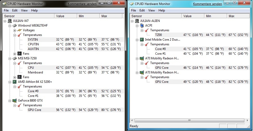Collapse the JULIAN-ALIEN root node
Image resolution: width=253 pixels, height=131 pixels.
coord(132,21)
